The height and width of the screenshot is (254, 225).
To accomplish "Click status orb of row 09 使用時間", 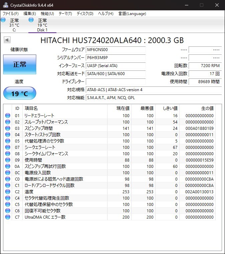I will pos(8,160).
